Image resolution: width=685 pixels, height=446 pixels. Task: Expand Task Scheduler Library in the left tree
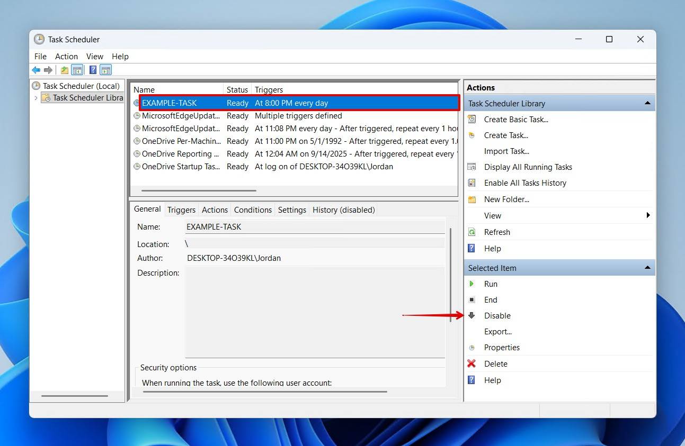(x=35, y=97)
